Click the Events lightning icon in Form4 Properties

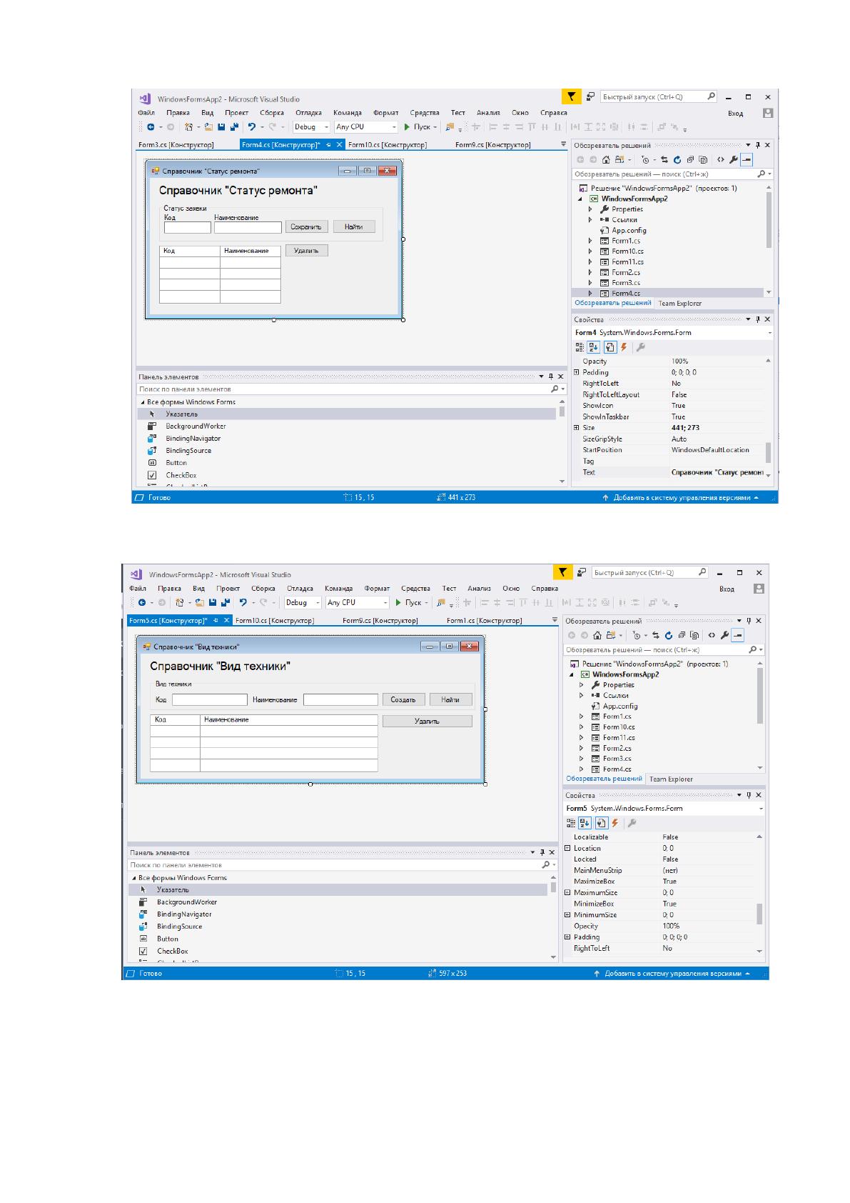click(624, 347)
